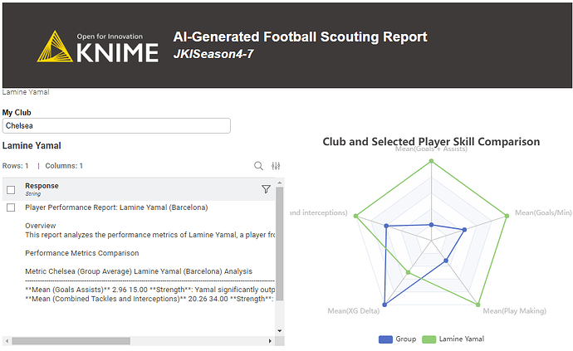
Task: Open the table search magnifier icon
Action: (x=258, y=166)
